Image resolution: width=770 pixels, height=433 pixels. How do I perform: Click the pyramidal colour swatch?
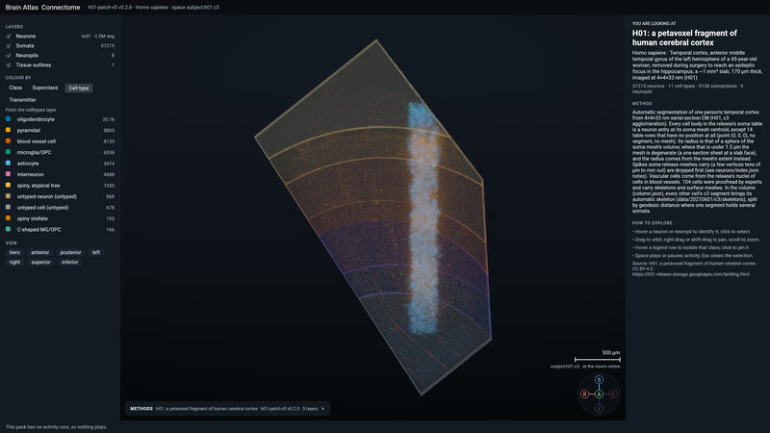[8, 130]
